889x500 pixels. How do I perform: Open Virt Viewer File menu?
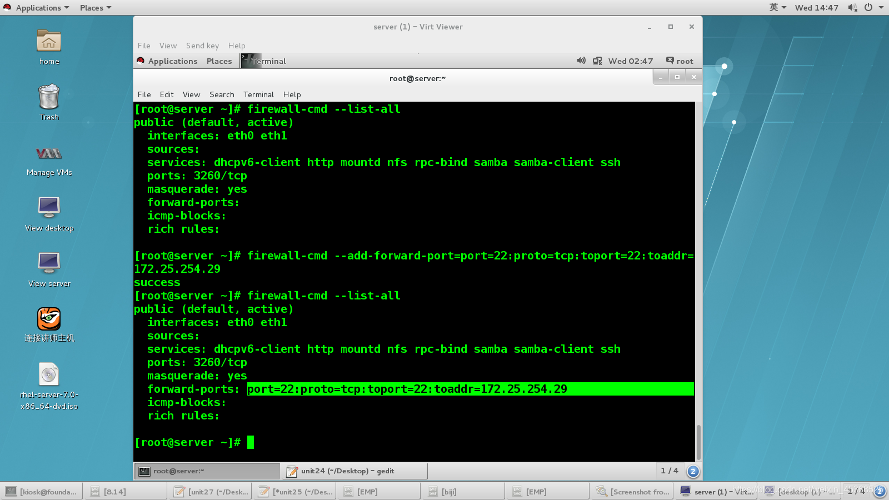coord(144,46)
